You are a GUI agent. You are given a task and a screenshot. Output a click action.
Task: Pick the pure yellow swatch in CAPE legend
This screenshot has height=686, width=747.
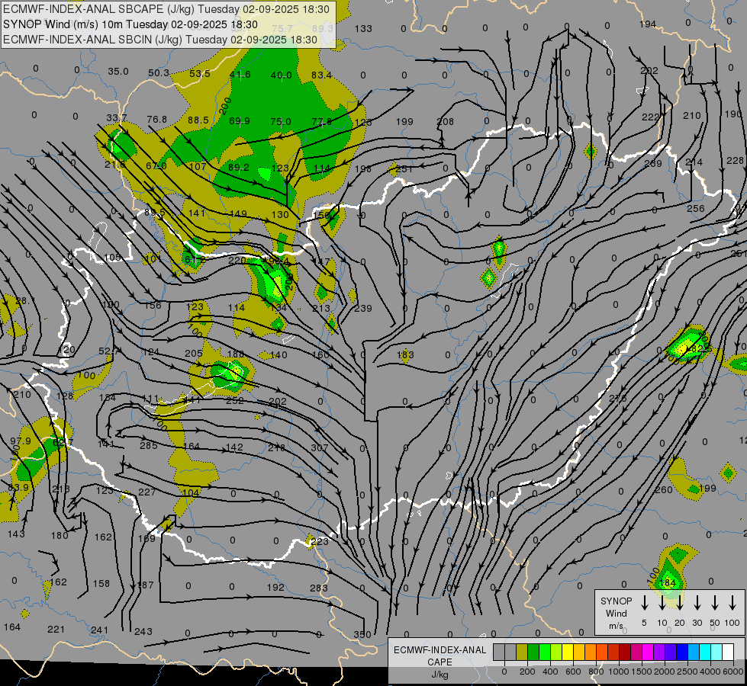tap(568, 652)
